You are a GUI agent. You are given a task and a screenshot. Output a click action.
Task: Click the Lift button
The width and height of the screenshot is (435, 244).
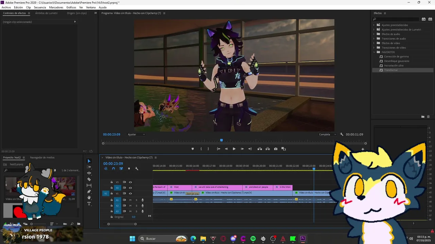(260, 149)
